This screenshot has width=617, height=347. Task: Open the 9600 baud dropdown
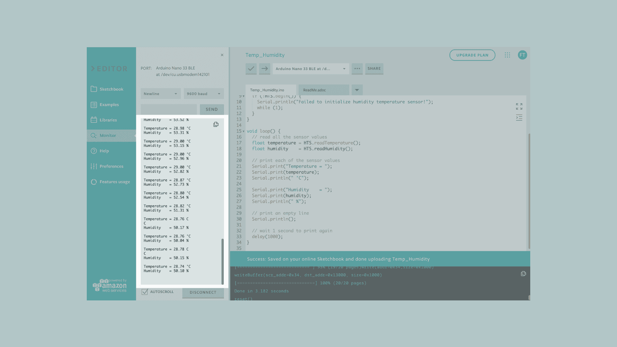[x=204, y=94]
